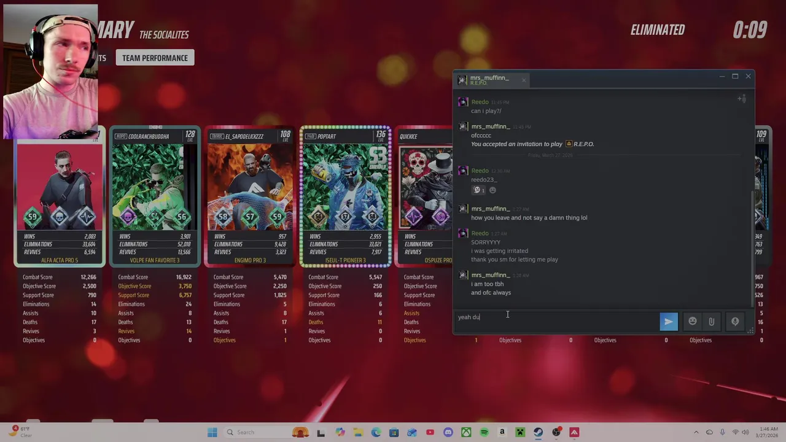Image resolution: width=786 pixels, height=442 pixels.
Task: Open Steam from the taskbar
Action: pos(538,433)
